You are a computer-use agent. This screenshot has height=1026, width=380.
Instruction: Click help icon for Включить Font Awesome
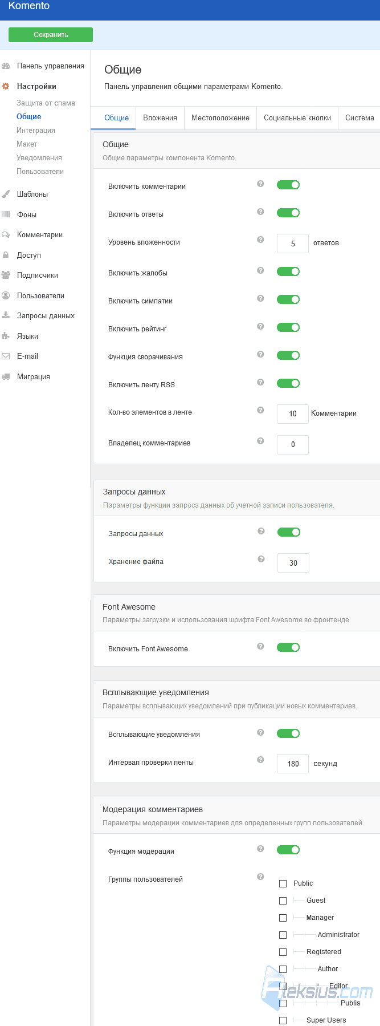point(260,646)
